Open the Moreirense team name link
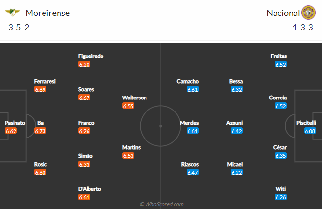The width and height of the screenshot is (322, 209). tap(47, 13)
